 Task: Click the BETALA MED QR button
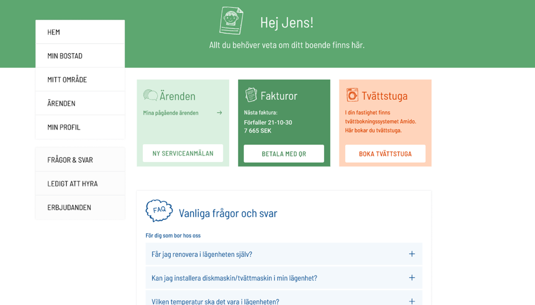[x=284, y=154]
